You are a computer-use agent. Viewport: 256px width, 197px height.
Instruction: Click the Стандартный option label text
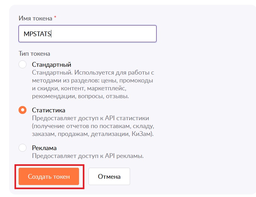[x=52, y=65]
